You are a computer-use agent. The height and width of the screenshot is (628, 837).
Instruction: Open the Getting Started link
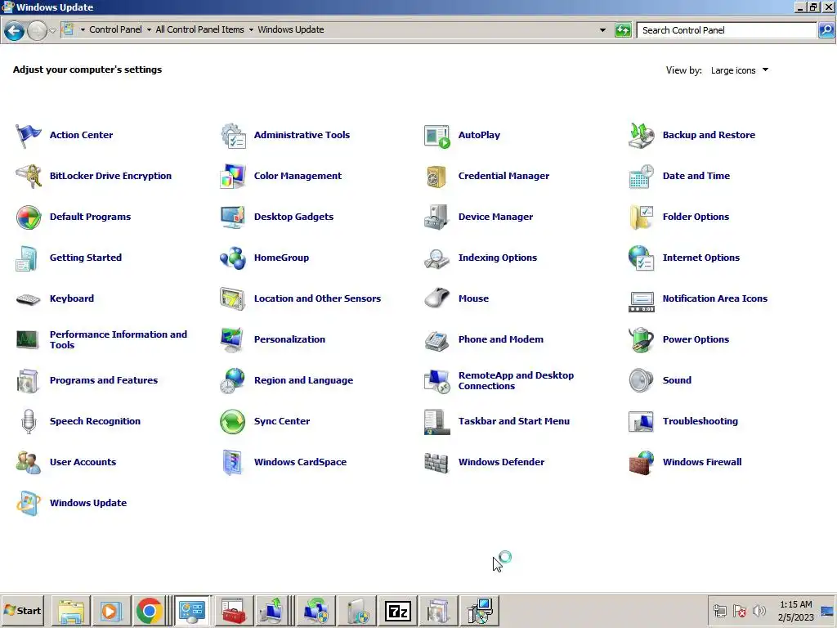[x=85, y=258]
